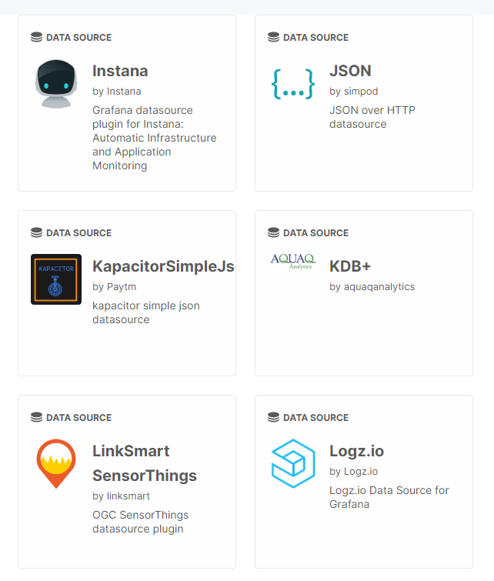Open the KDB+ plugin title
Viewport: 494px width, 581px height.
[350, 266]
